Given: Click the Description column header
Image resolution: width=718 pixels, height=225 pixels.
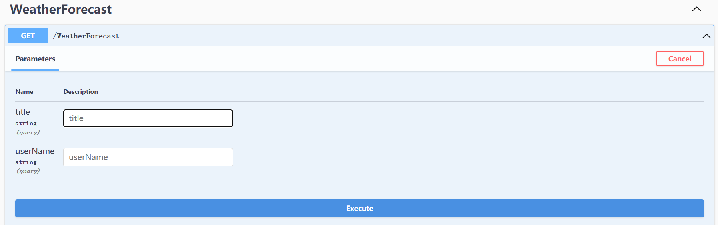Looking at the screenshot, I should 81,91.
